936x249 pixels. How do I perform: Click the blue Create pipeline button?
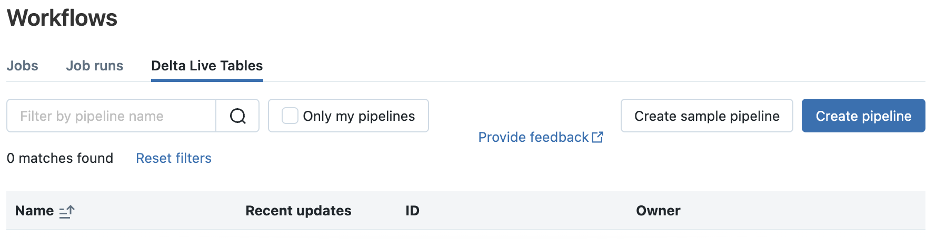tap(863, 116)
